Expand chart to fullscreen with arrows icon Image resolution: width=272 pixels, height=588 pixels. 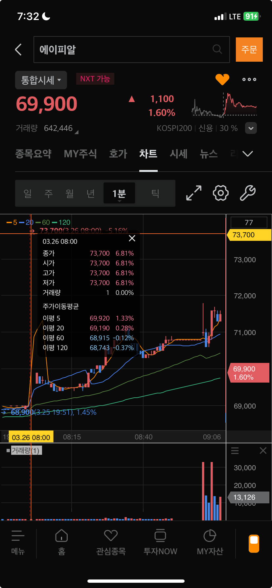tap(194, 193)
